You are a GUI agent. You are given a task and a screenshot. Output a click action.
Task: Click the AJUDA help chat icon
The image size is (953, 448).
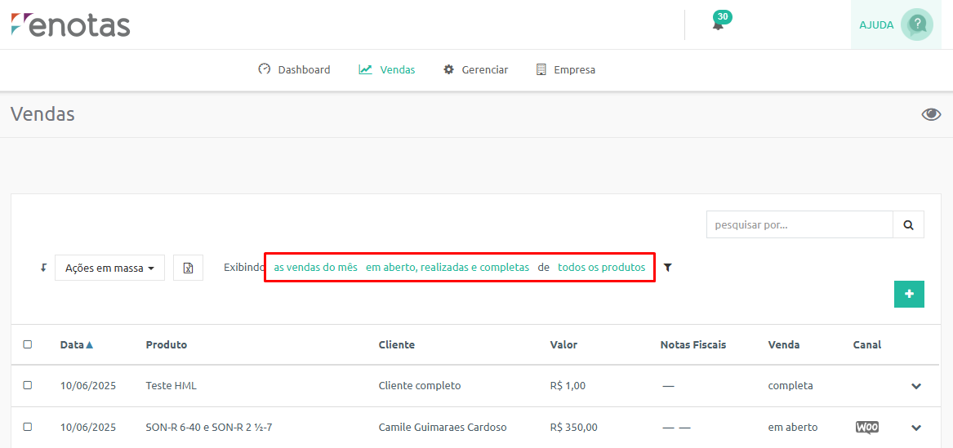tap(916, 24)
